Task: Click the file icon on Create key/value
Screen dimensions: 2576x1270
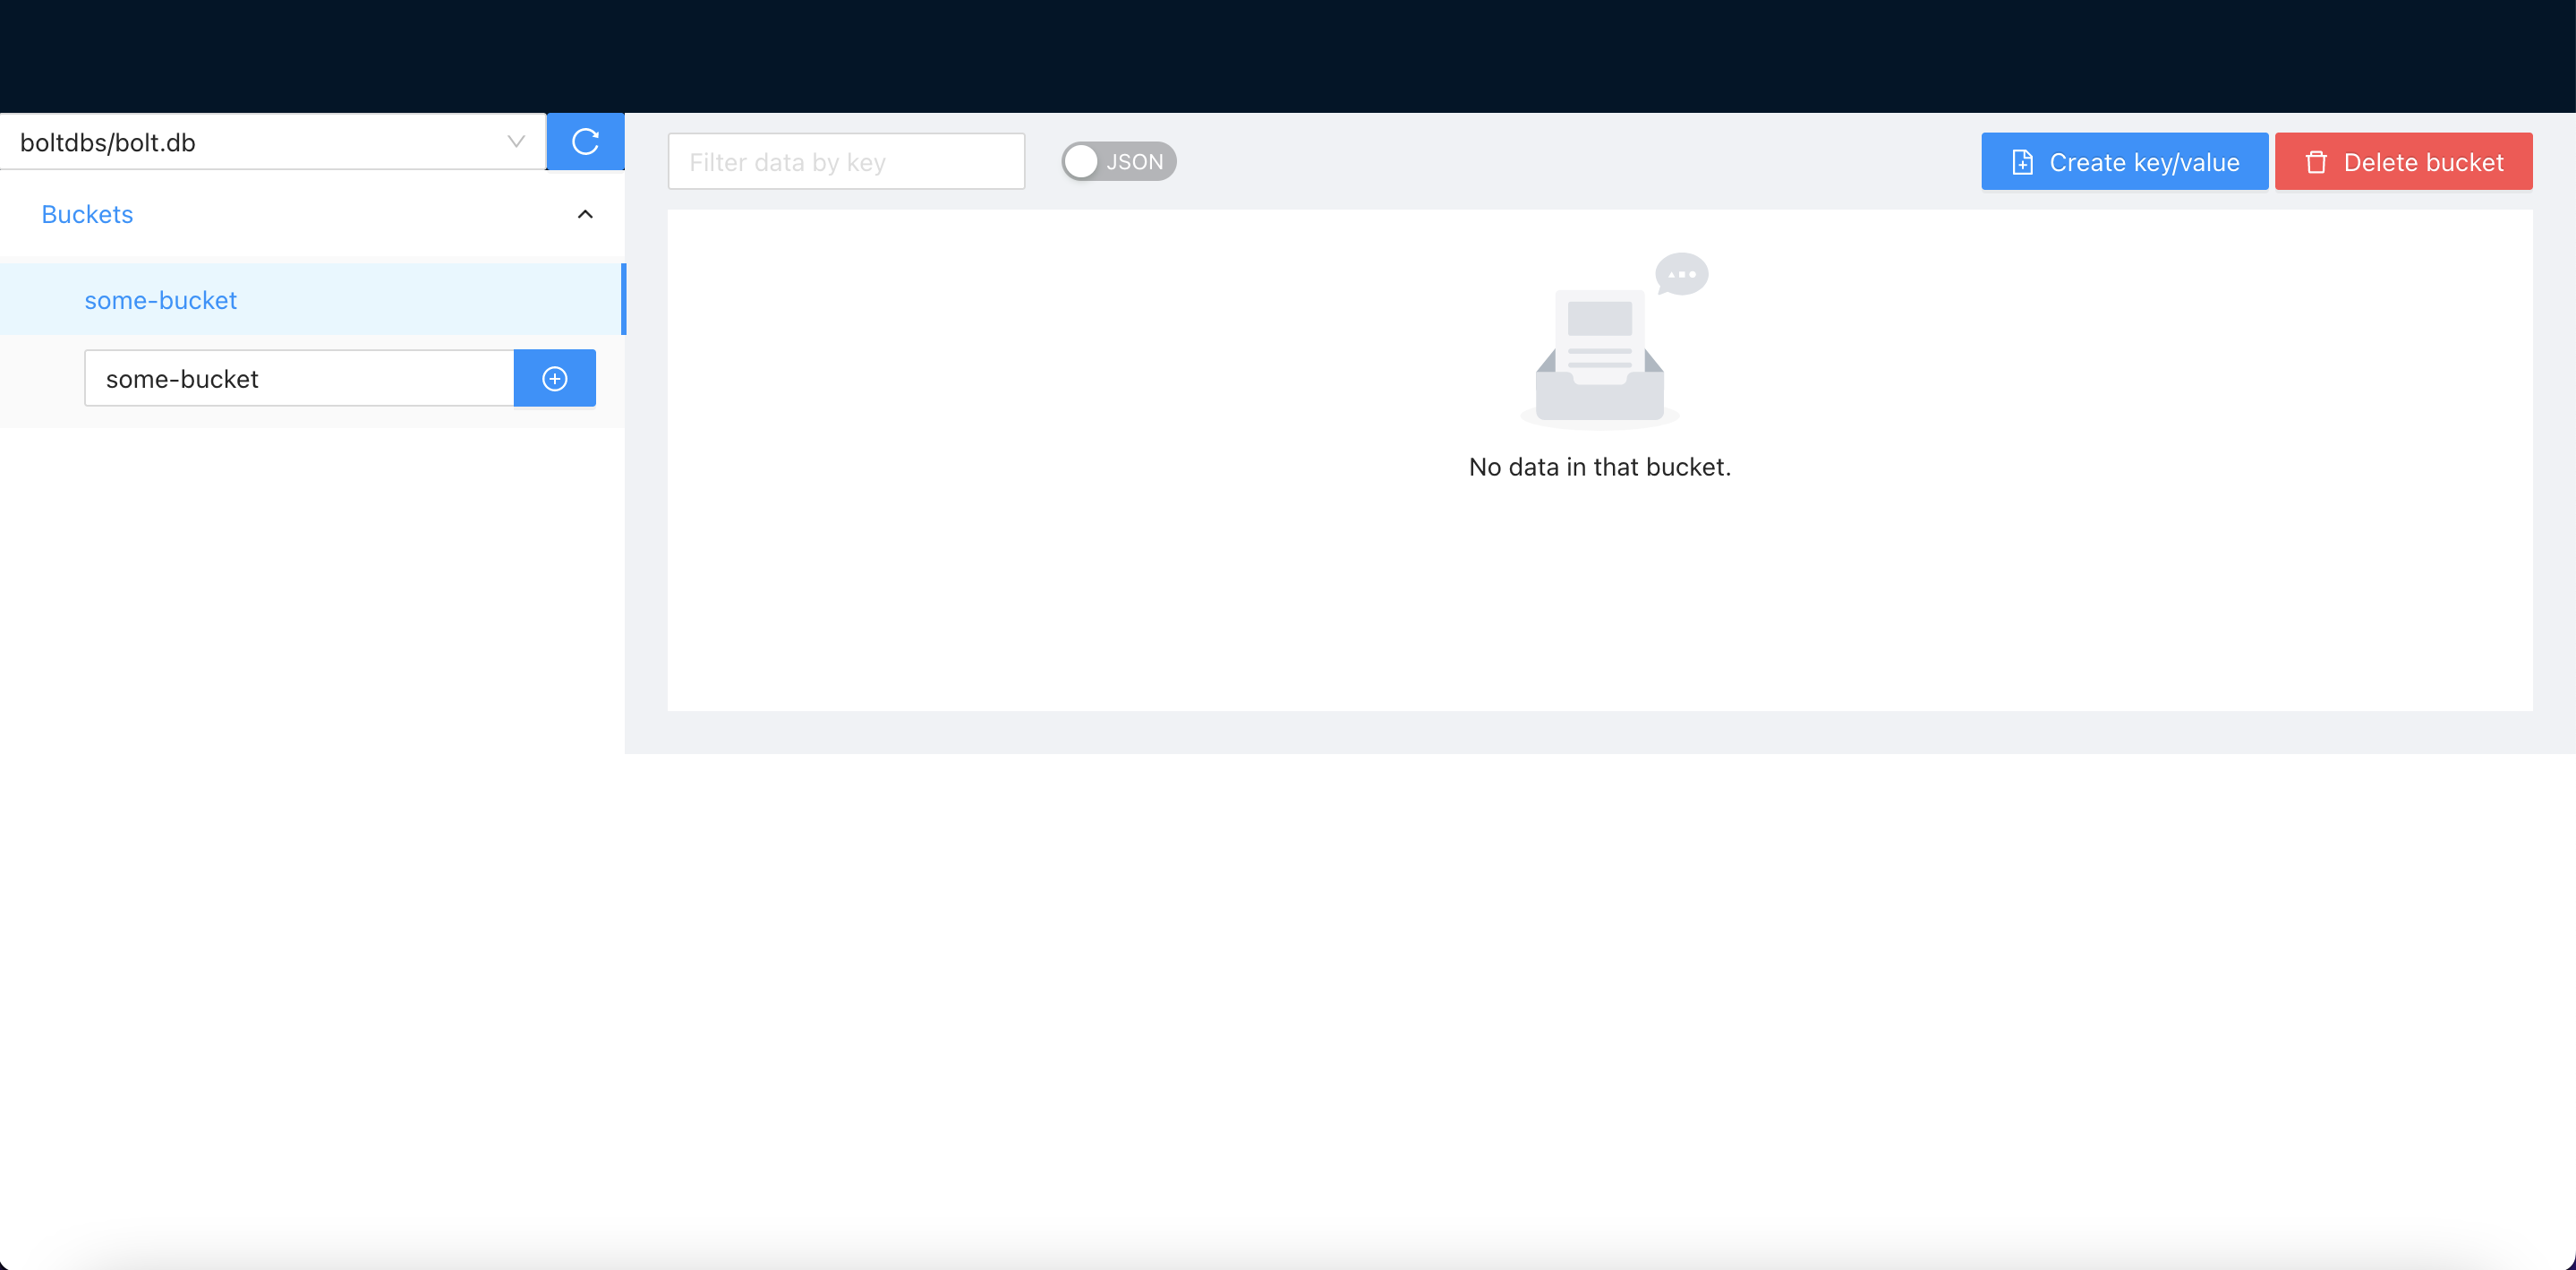Action: (2022, 162)
